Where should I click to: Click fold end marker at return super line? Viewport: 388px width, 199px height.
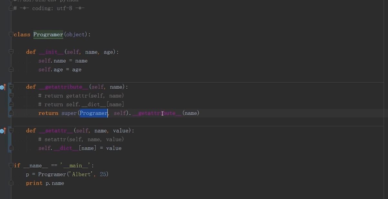pyautogui.click(x=11, y=113)
